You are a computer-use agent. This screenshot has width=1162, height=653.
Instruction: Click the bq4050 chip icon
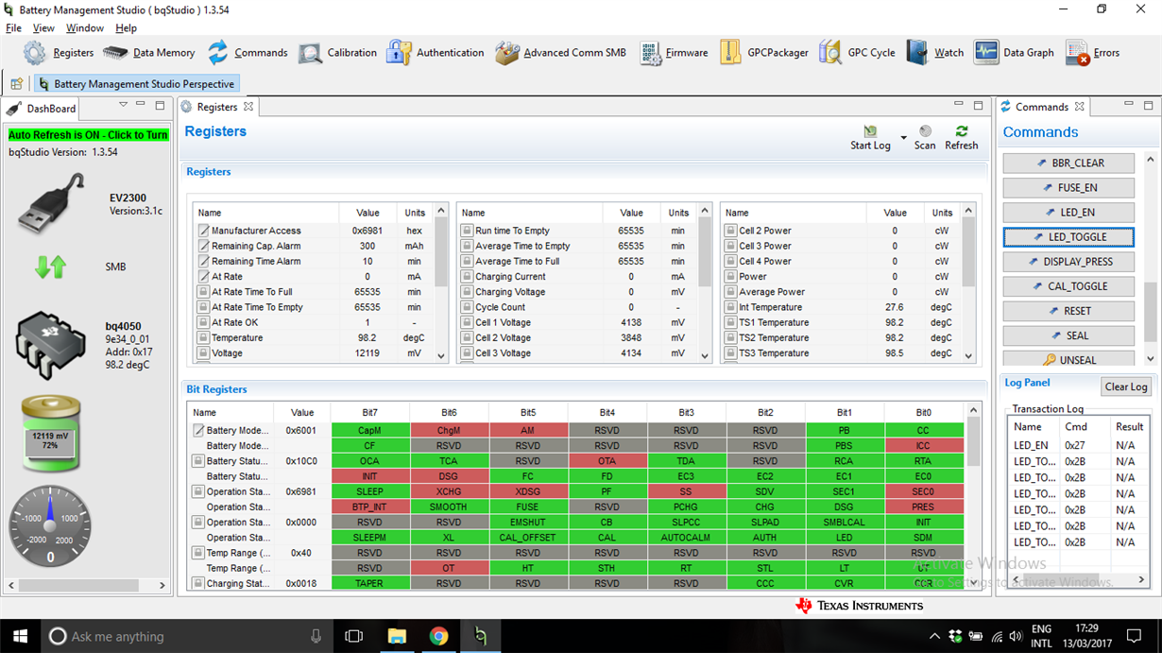pyautogui.click(x=51, y=346)
